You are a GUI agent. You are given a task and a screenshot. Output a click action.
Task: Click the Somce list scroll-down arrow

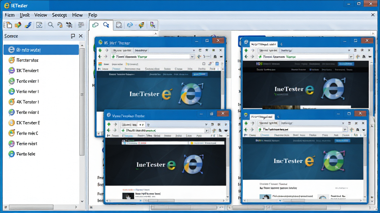82,202
